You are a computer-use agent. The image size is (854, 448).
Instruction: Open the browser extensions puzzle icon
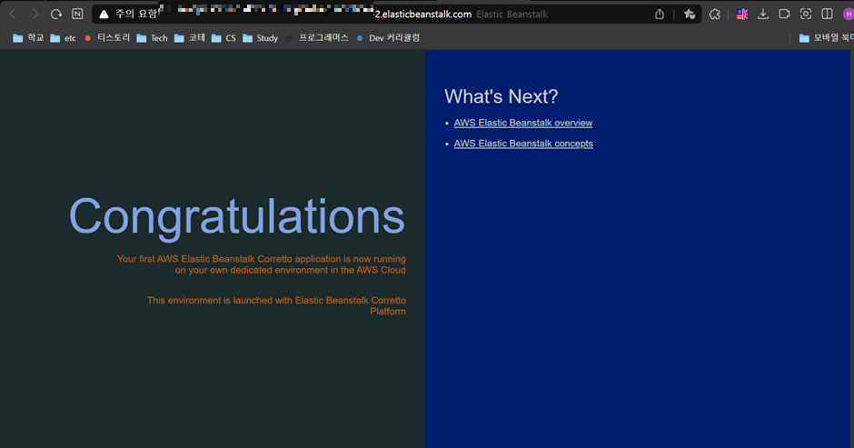coord(715,15)
